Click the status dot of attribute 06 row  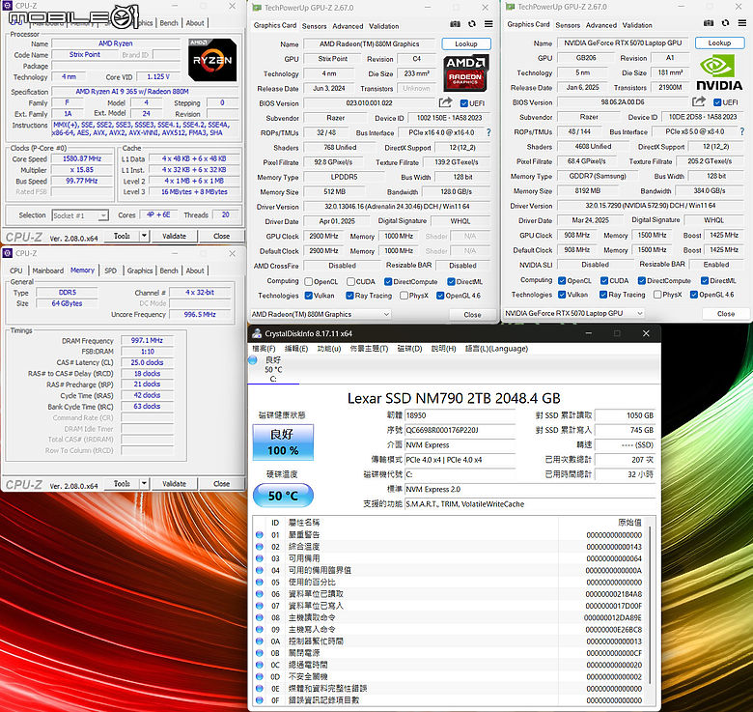[260, 594]
